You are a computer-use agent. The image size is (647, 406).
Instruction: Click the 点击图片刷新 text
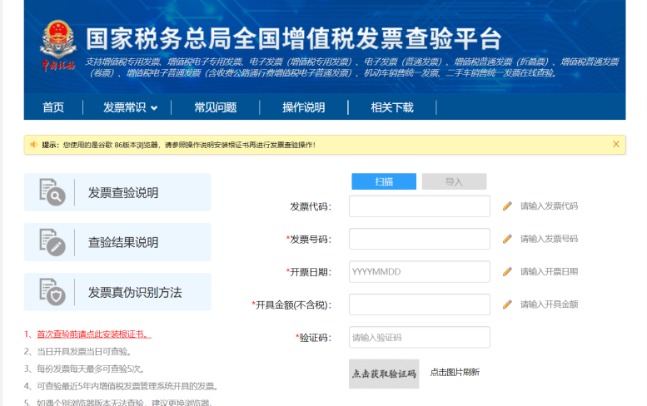455,372
